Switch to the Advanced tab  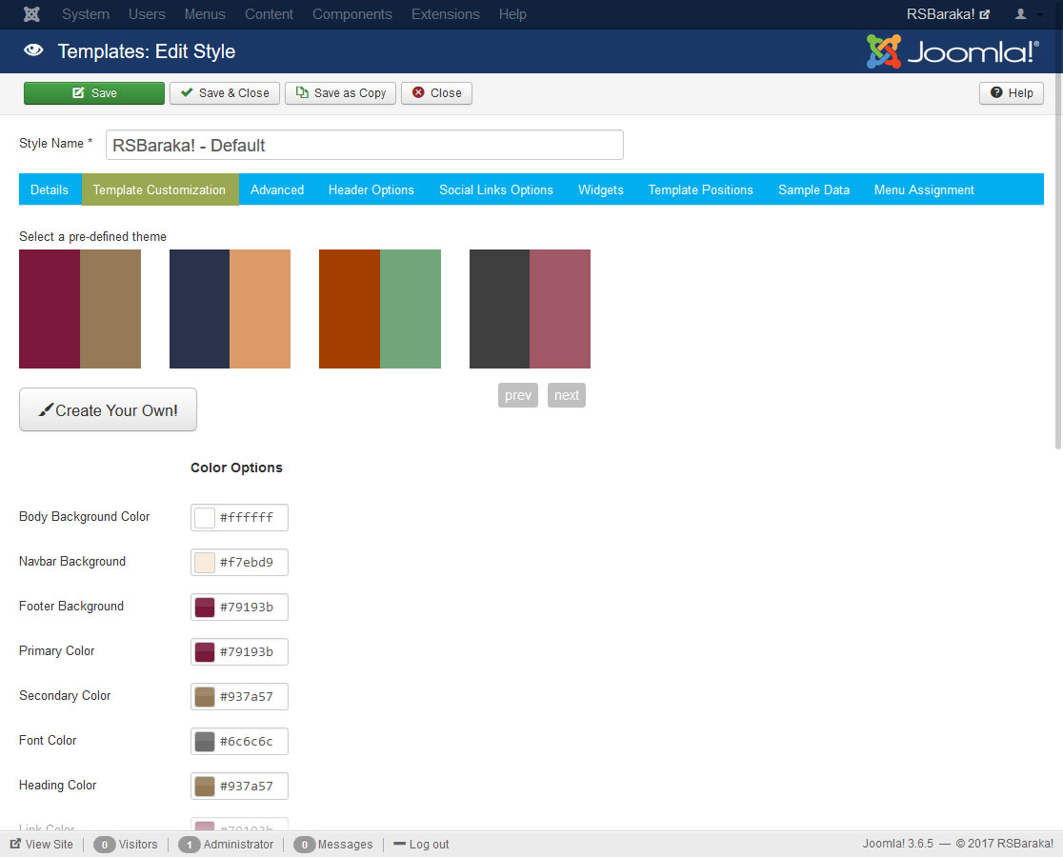click(277, 189)
